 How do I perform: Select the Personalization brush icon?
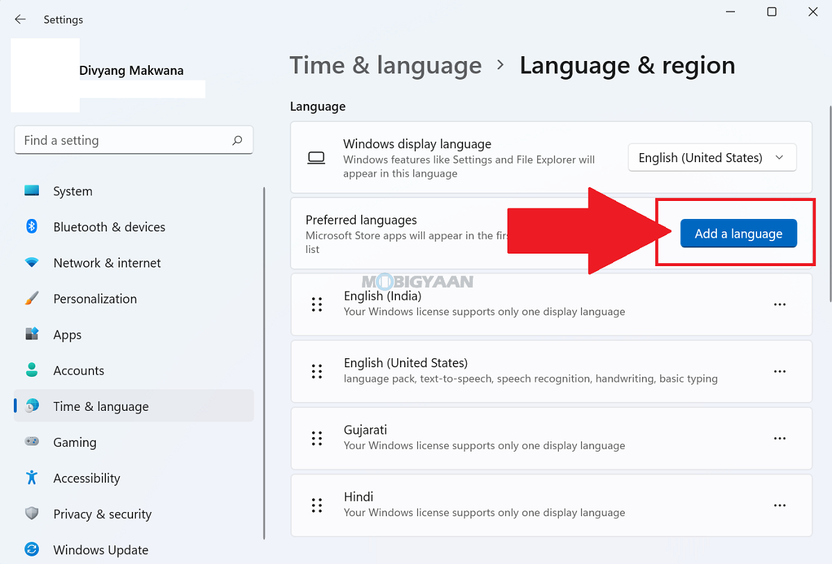[x=32, y=299]
